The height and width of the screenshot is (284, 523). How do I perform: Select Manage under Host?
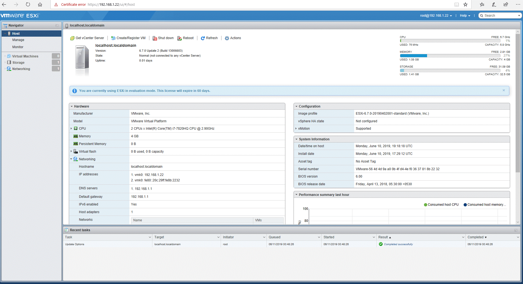[x=18, y=40]
